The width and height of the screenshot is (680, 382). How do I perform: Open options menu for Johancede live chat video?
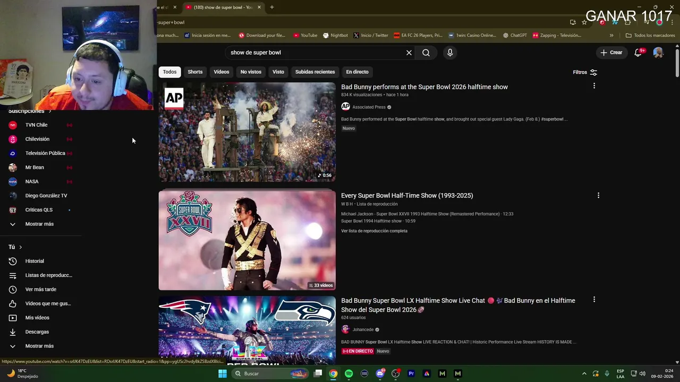(594, 299)
